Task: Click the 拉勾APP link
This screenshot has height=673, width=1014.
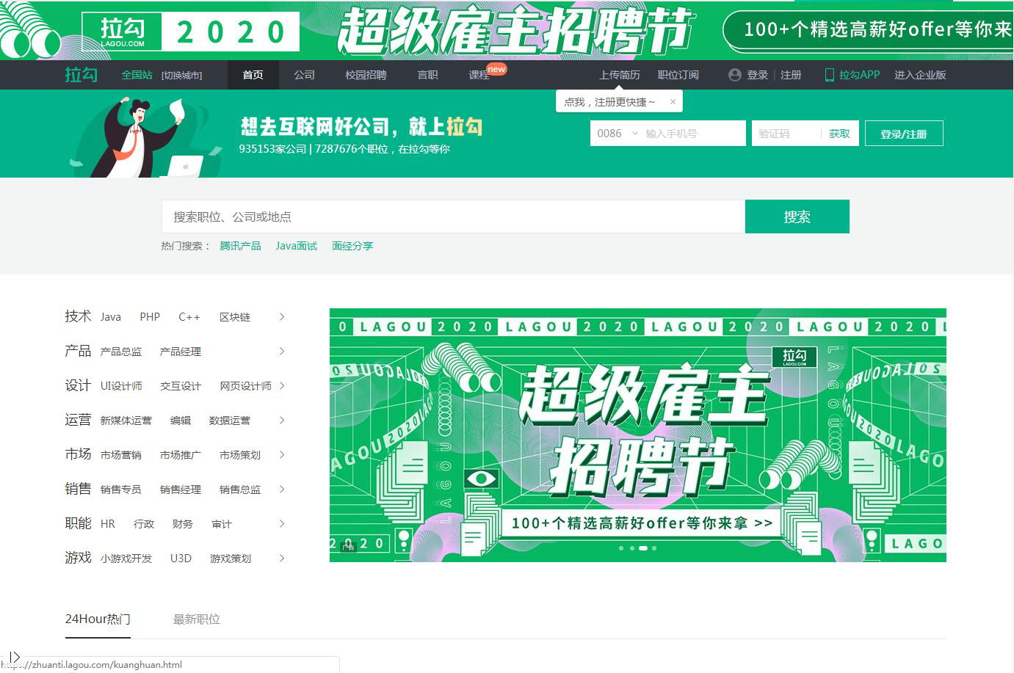Action: tap(859, 75)
